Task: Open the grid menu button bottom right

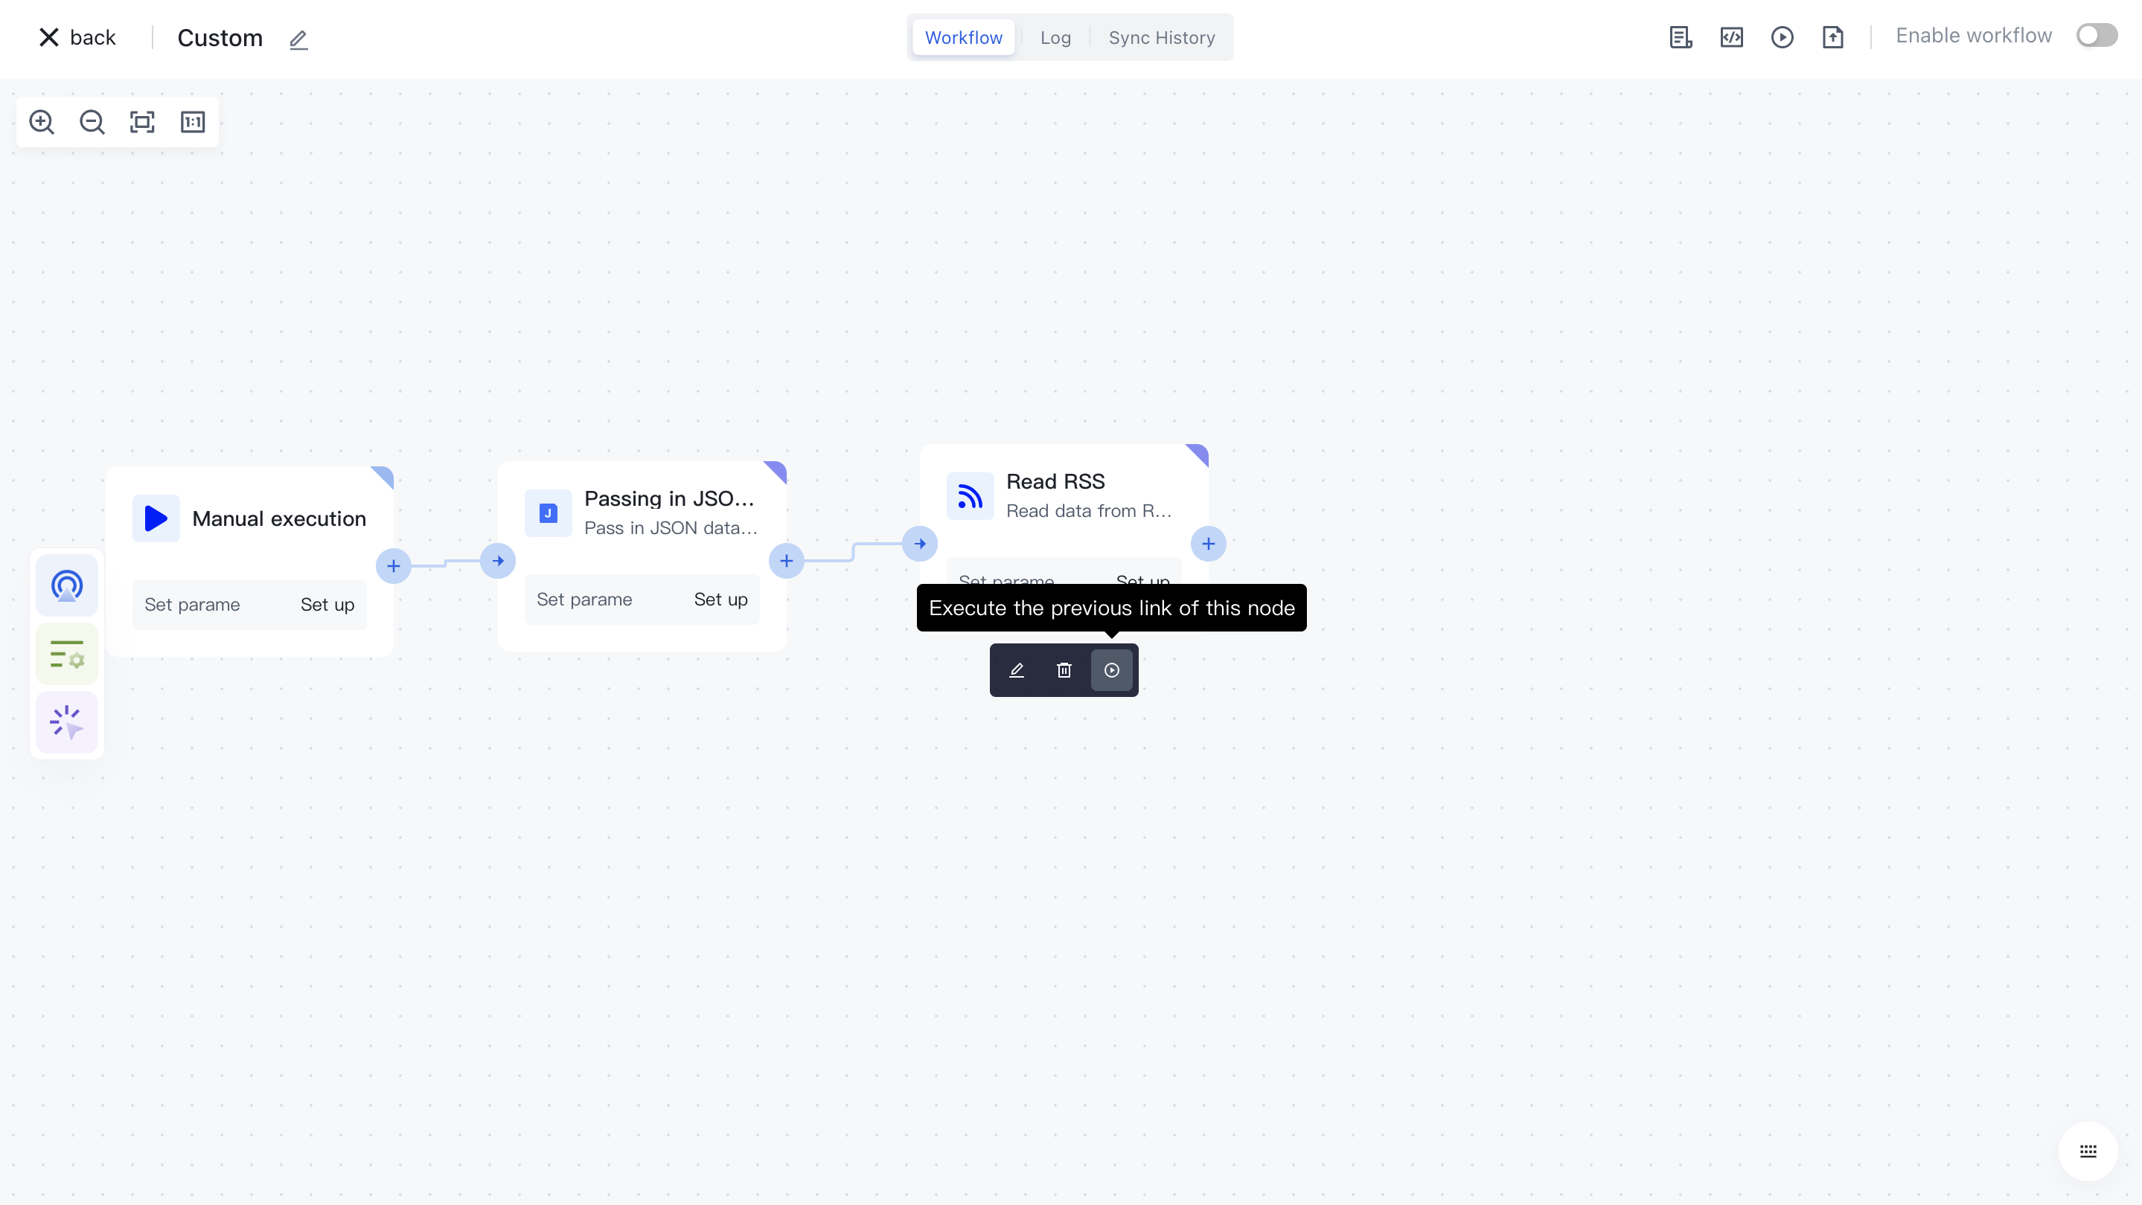Action: [x=2088, y=1151]
